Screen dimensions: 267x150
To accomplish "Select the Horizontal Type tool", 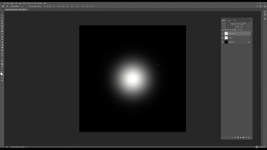I will (x=2, y=56).
